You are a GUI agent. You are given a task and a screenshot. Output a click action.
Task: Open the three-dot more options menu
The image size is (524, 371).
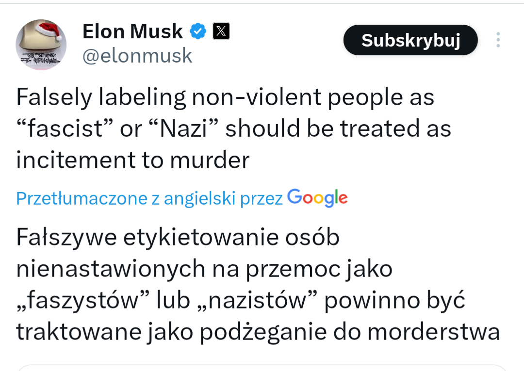coord(498,40)
